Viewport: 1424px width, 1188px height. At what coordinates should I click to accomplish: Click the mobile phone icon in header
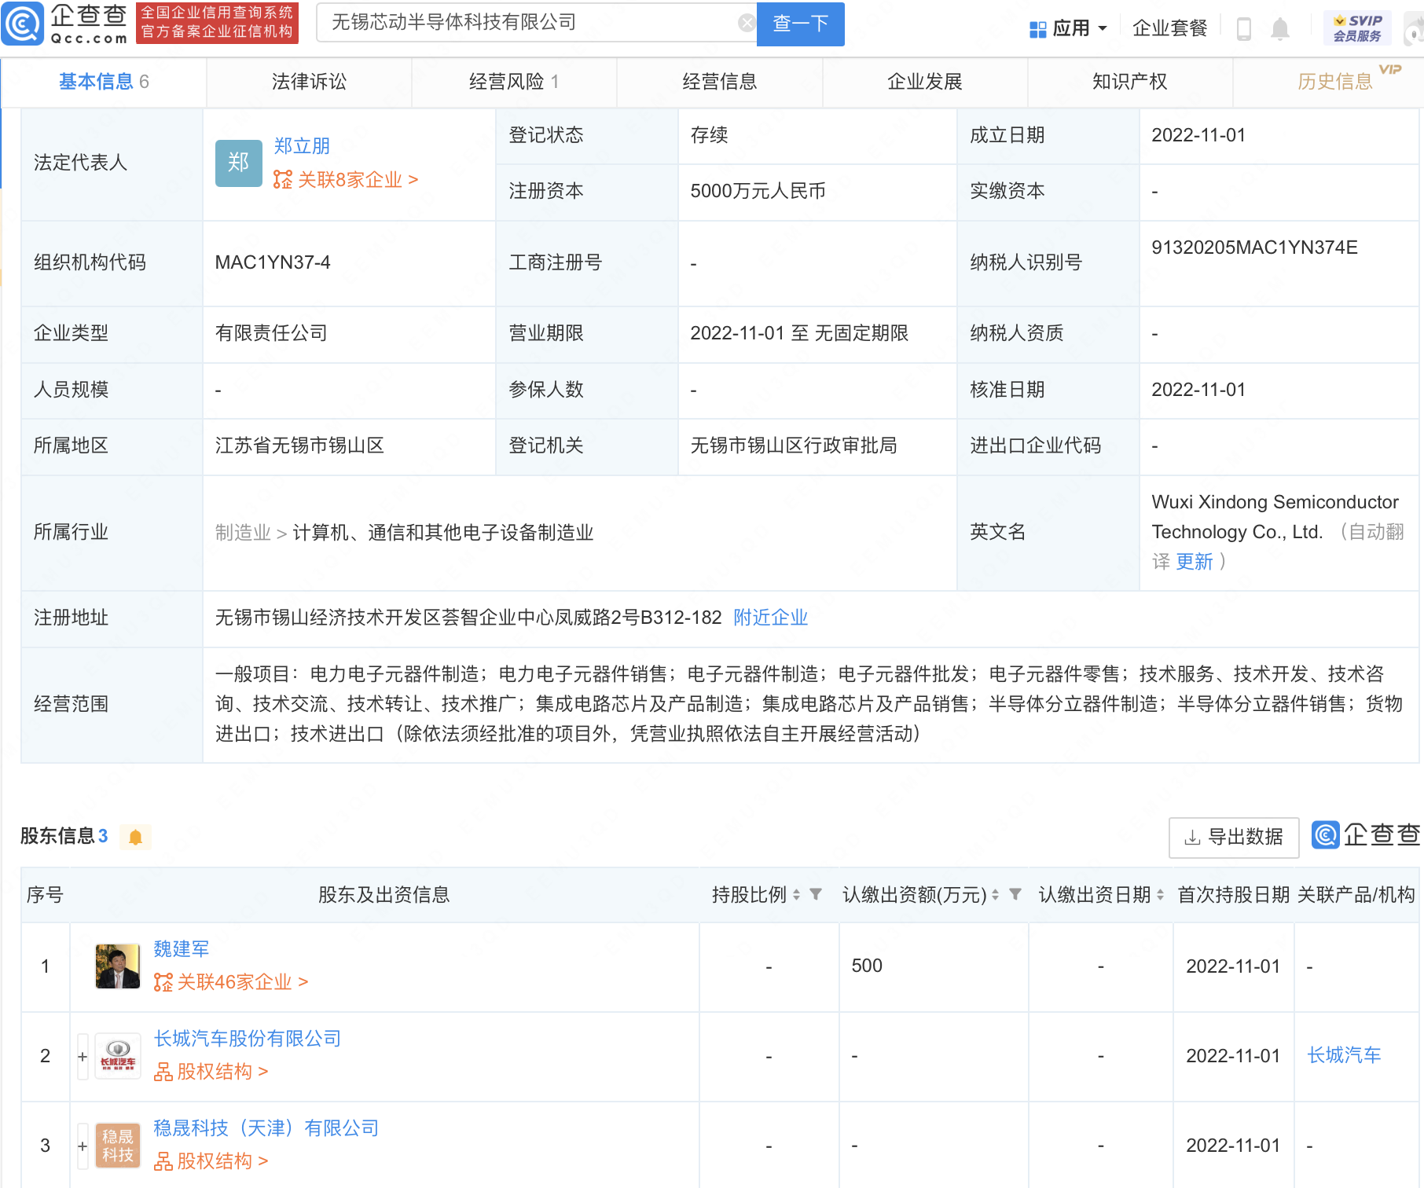coord(1246,28)
